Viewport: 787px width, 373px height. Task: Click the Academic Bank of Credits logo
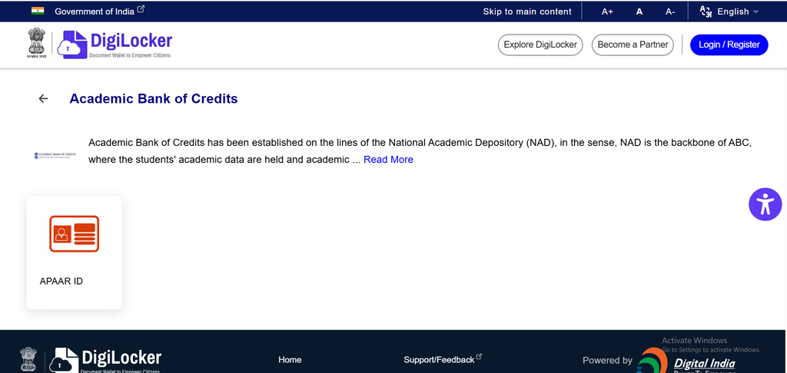55,155
